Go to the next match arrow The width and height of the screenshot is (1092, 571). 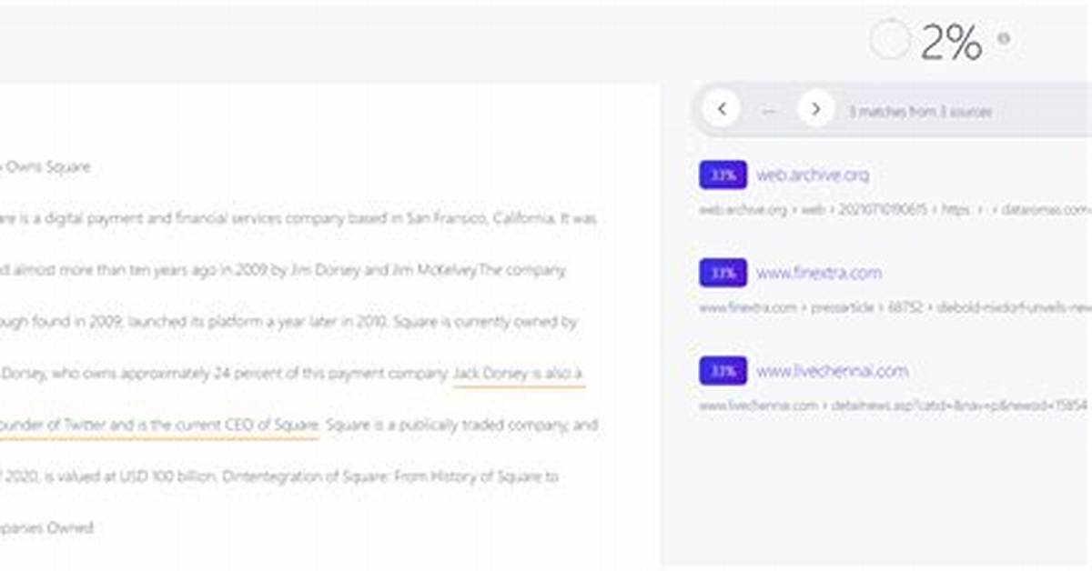pyautogui.click(x=815, y=110)
